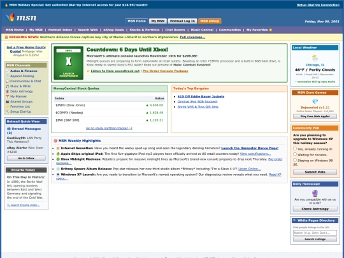Click the Communities & Chat speech bubble icon

pyautogui.click(x=8, y=81)
